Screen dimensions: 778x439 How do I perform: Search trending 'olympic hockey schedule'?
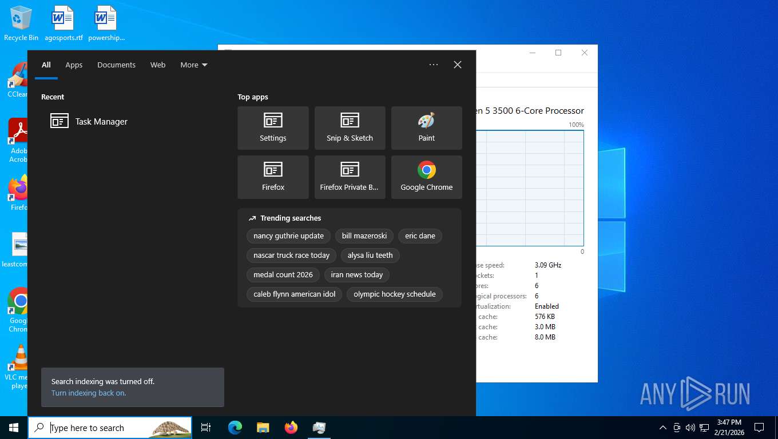point(394,294)
